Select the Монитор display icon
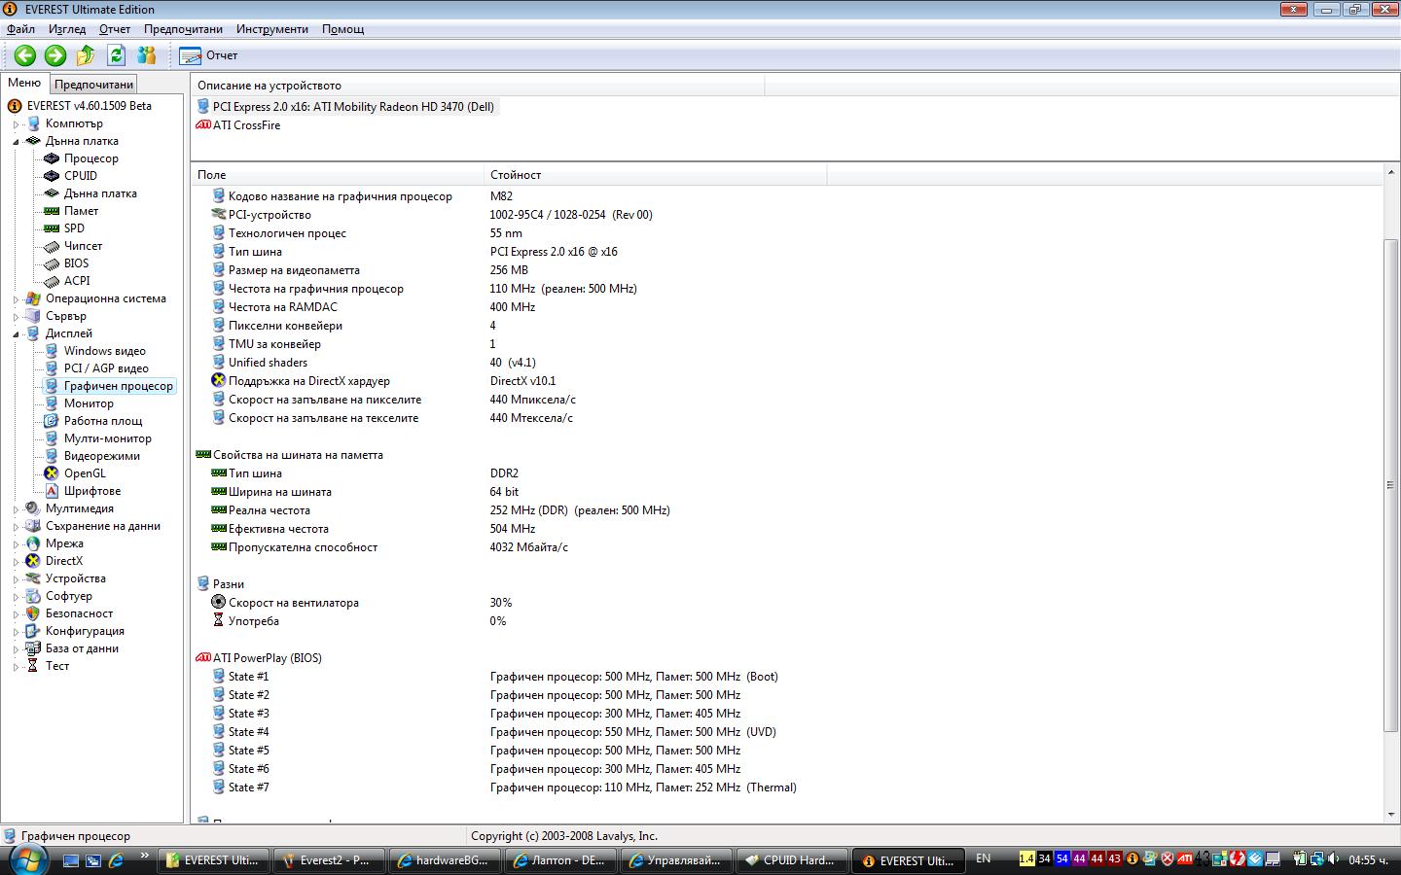Screen dimensions: 1401x875 (52, 403)
